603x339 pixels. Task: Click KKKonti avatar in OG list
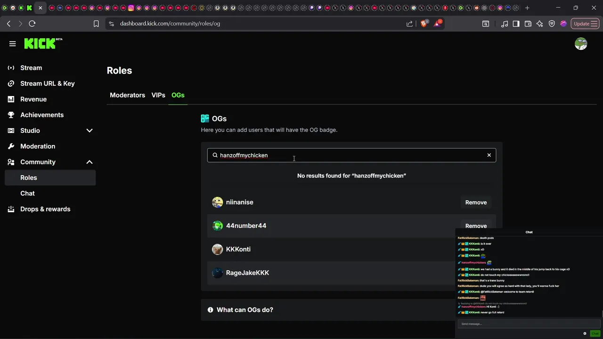(x=217, y=250)
